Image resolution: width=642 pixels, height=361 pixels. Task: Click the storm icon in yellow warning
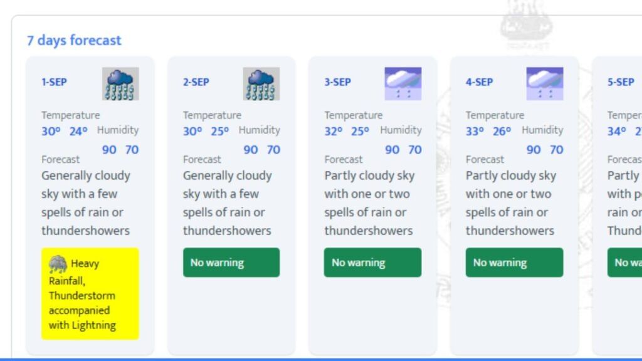58,264
